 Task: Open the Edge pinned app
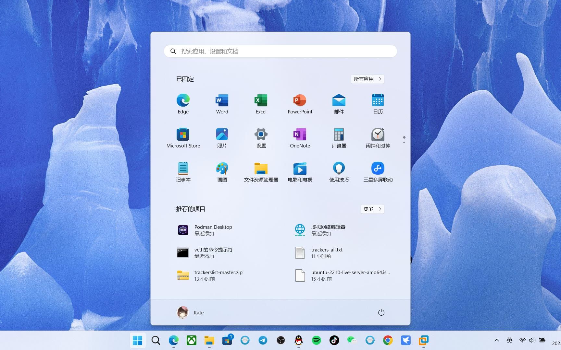point(183,104)
